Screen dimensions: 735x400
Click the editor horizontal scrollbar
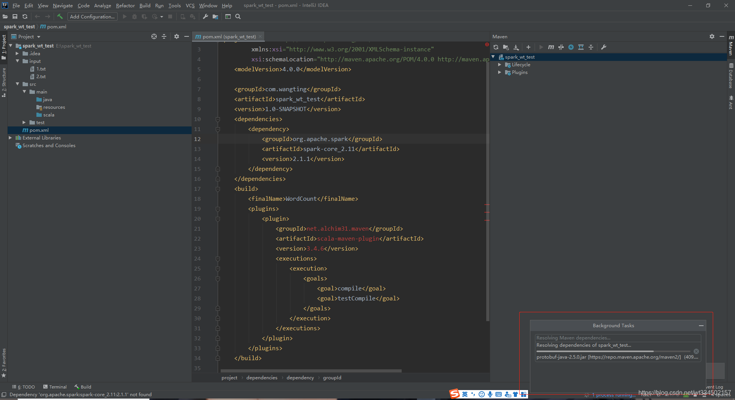pos(311,371)
